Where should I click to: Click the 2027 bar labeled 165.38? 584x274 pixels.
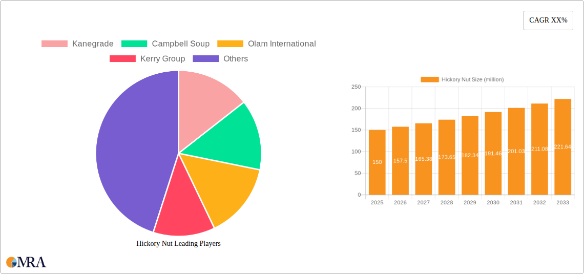pos(424,159)
